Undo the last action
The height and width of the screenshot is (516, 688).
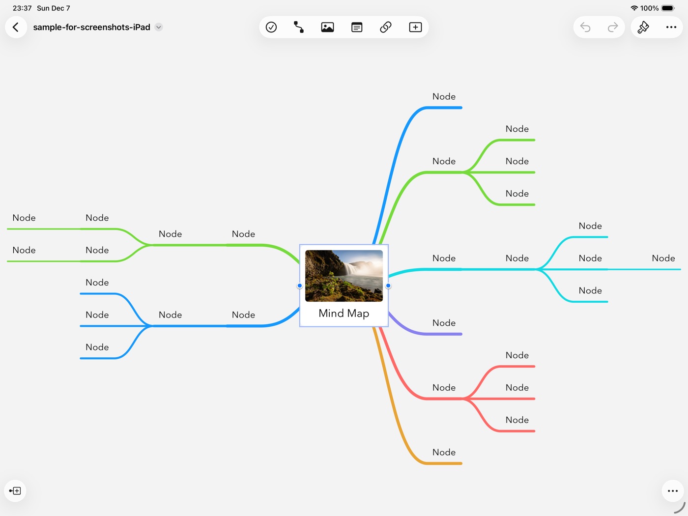[585, 27]
